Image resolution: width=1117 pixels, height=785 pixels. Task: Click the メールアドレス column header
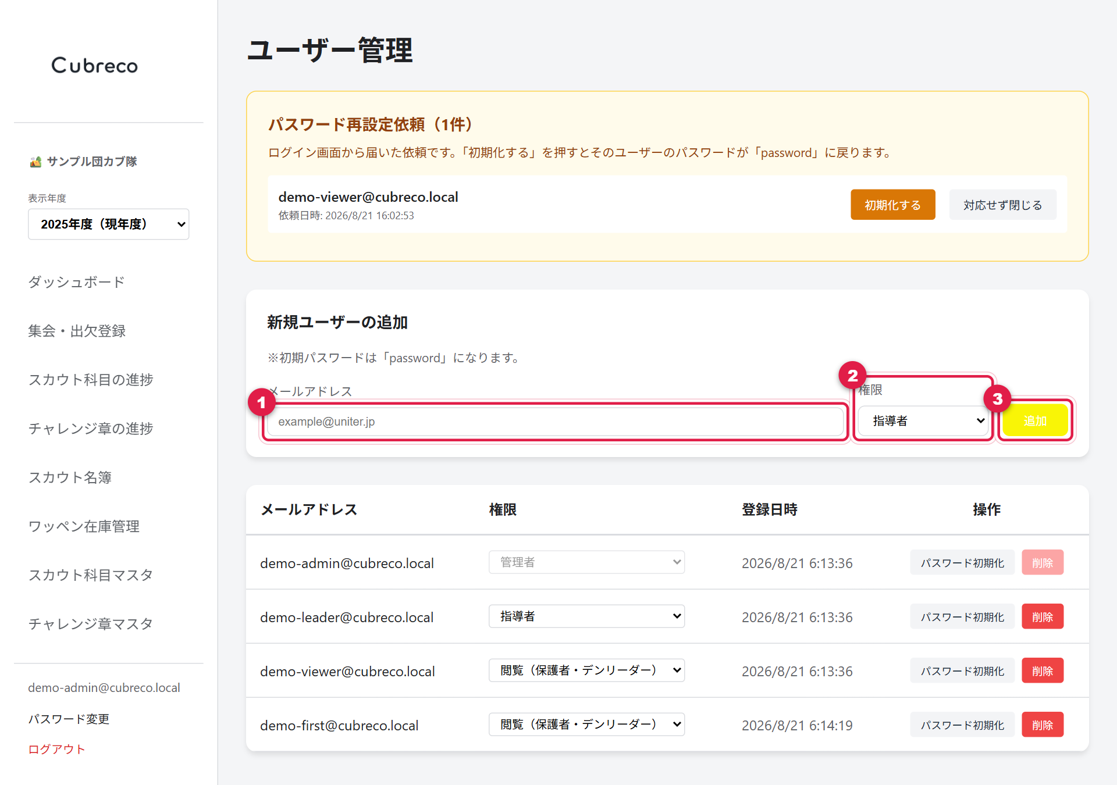(309, 509)
